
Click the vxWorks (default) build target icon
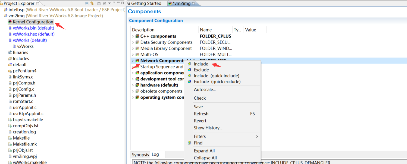(10, 40)
